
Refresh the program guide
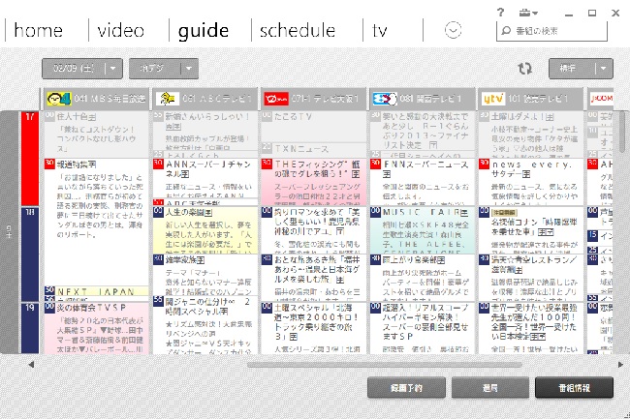tap(524, 69)
